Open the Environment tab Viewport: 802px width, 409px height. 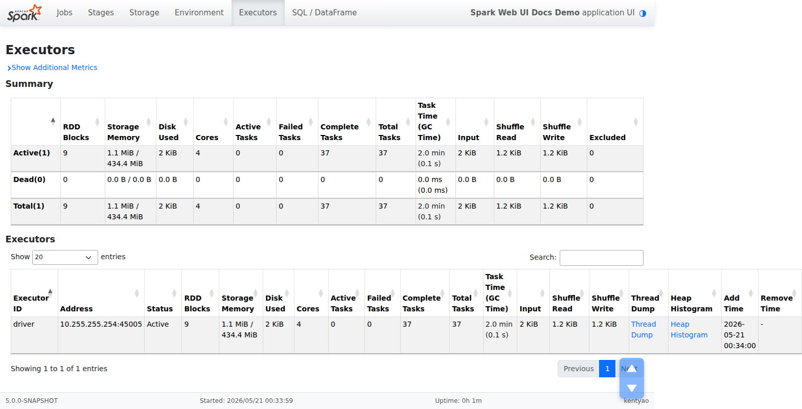(x=199, y=13)
